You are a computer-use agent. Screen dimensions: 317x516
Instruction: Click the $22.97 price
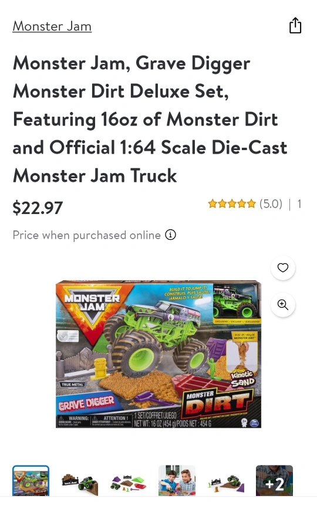click(38, 208)
